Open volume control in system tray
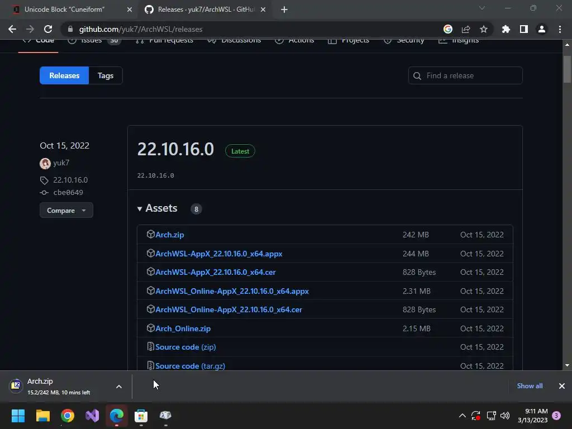Image resolution: width=572 pixels, height=429 pixels. pos(505,416)
